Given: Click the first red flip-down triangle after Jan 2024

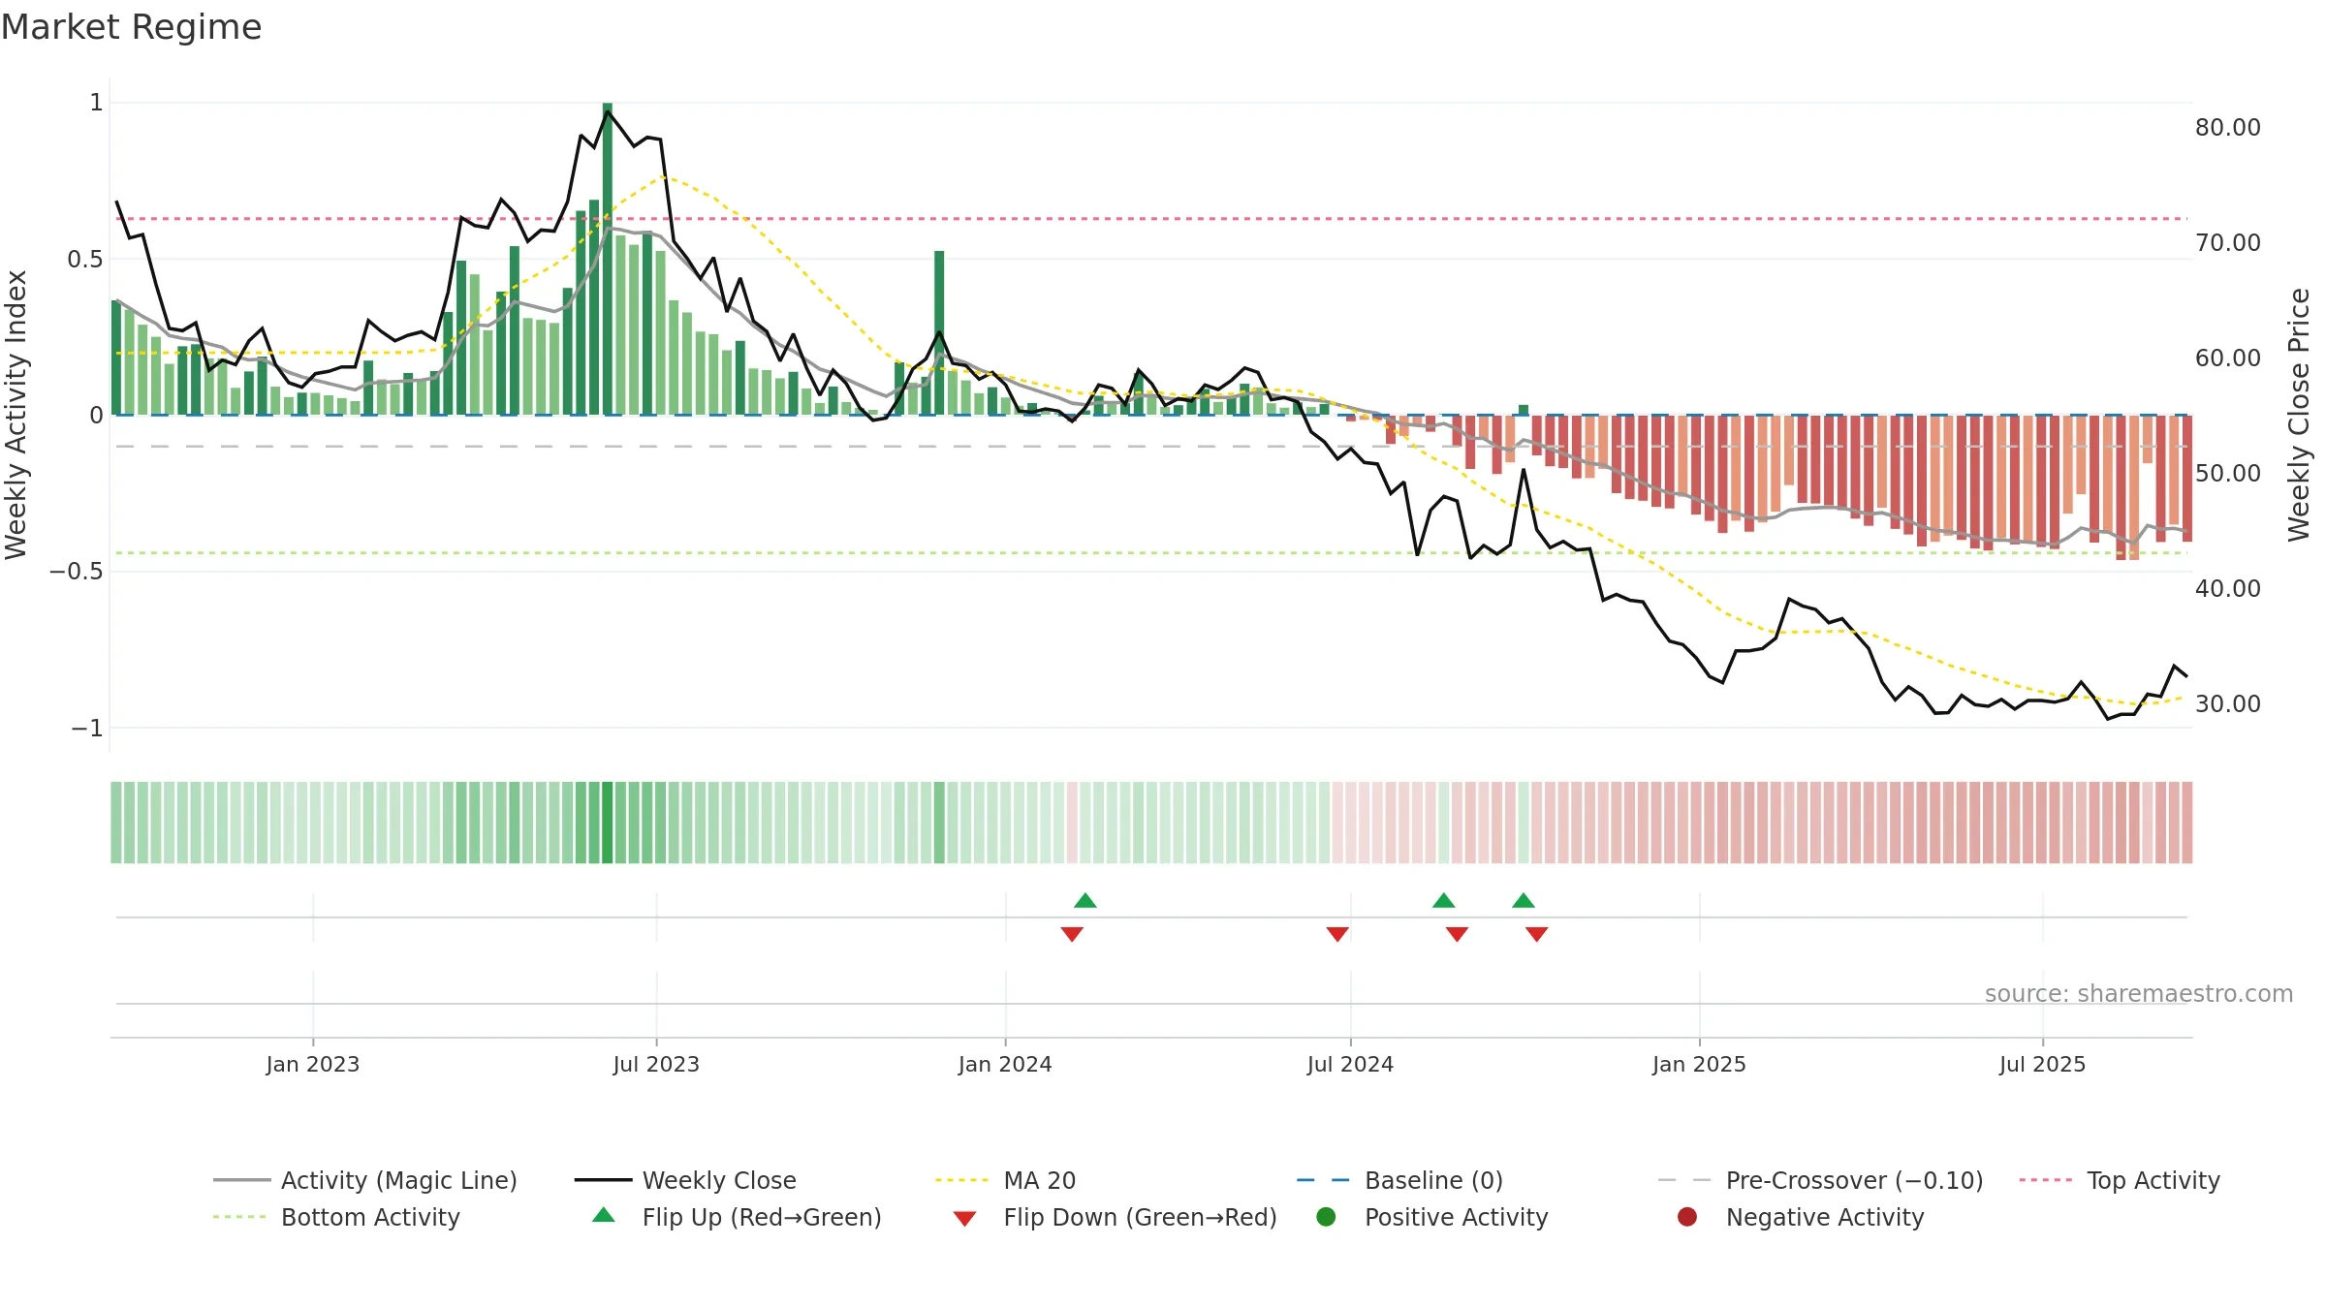Looking at the screenshot, I should [1072, 934].
